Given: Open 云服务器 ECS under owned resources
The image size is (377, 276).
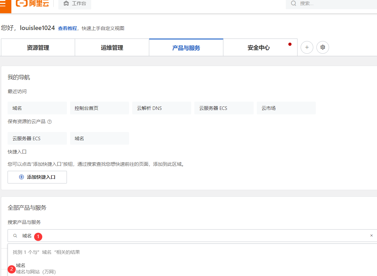Looking at the screenshot, I should point(37,138).
